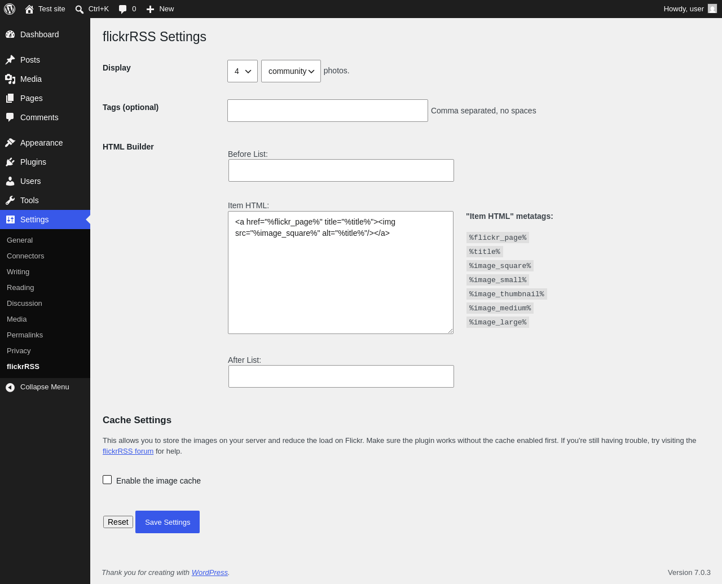The image size is (722, 584).
Task: Click the plus New icon
Action: coord(150,9)
